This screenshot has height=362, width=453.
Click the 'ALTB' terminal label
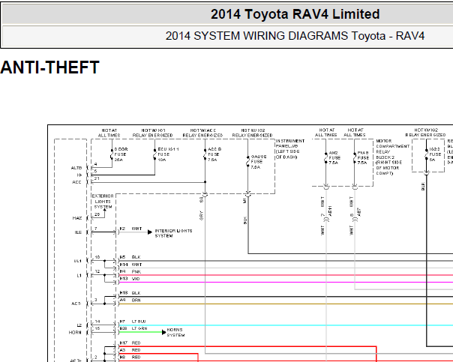pos(76,168)
